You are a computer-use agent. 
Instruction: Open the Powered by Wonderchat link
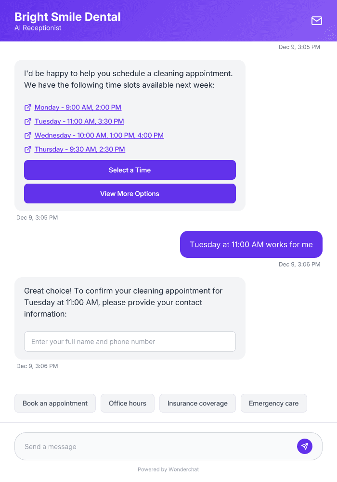point(168,469)
